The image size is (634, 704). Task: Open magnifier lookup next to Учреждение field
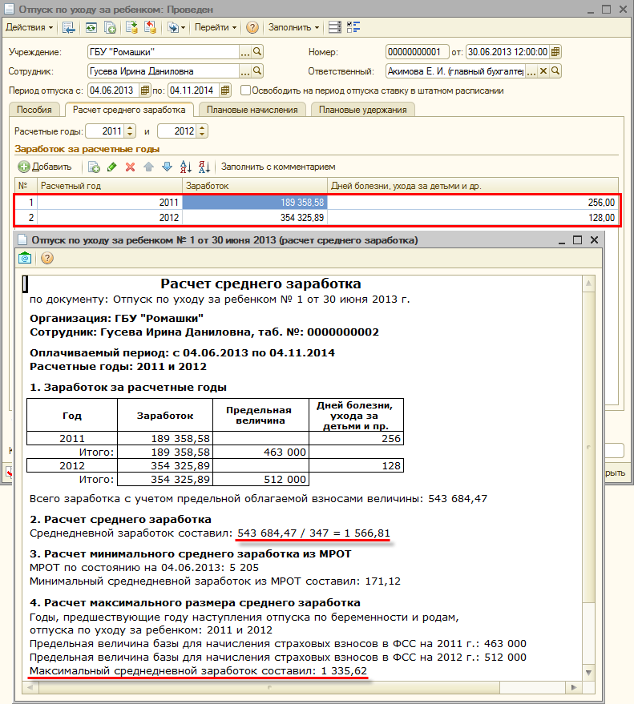[x=258, y=52]
